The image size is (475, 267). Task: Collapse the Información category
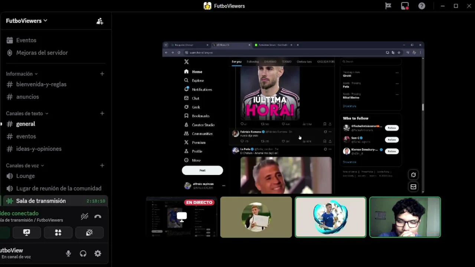[x=22, y=74]
